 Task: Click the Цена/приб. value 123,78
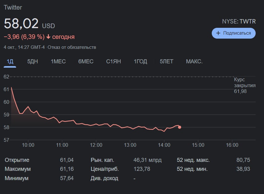click(142, 169)
